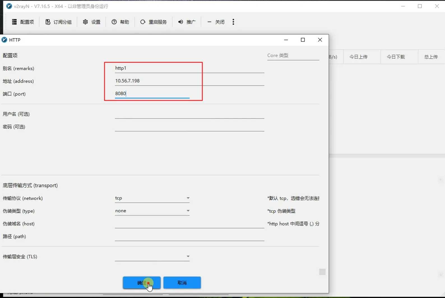445x298 pixels.
Task: Click the v2rayN logo in main title bar
Action: click(x=9, y=6)
